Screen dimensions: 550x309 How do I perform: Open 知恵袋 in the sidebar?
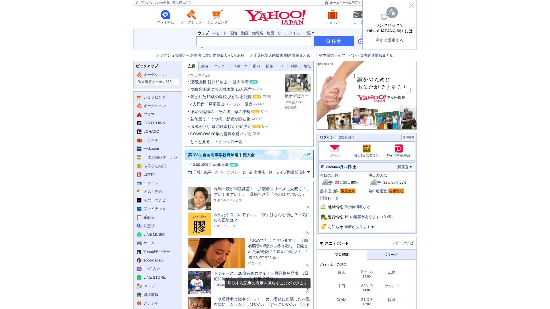click(x=149, y=226)
